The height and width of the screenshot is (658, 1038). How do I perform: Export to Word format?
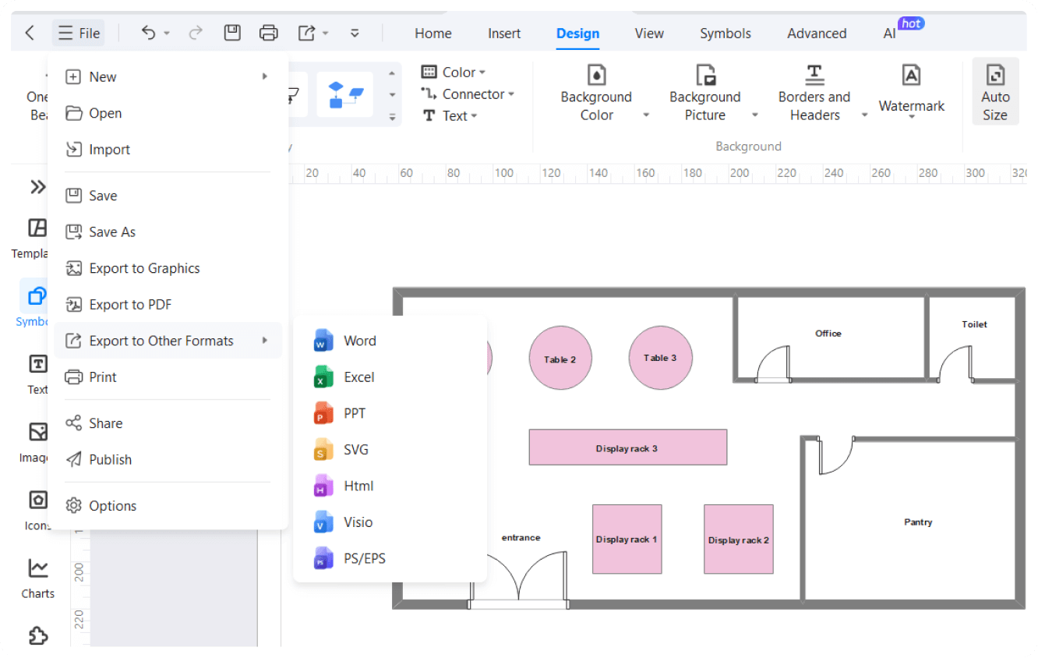[390, 341]
